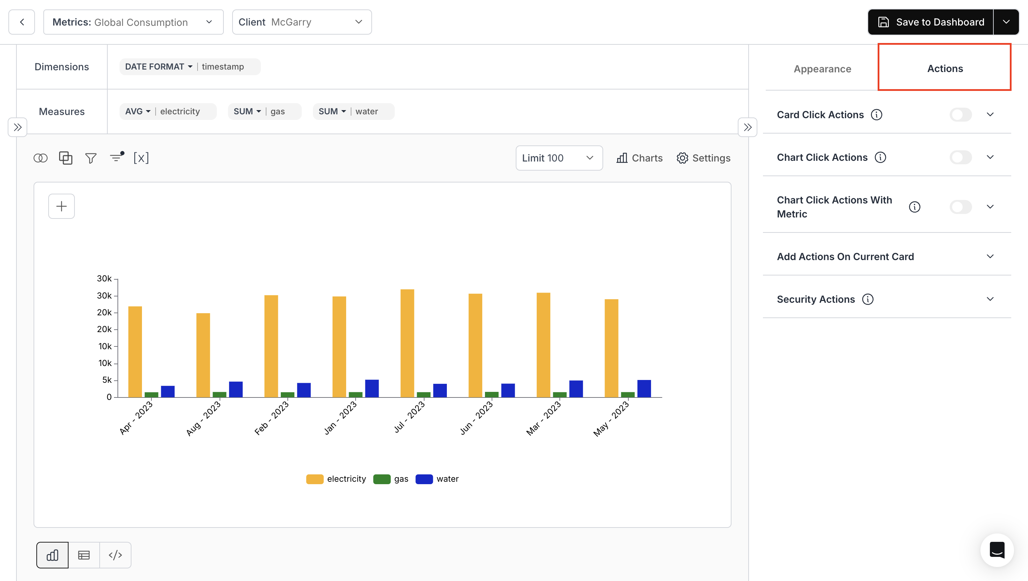The height and width of the screenshot is (581, 1028).
Task: Select the Actions tab
Action: coord(944,69)
